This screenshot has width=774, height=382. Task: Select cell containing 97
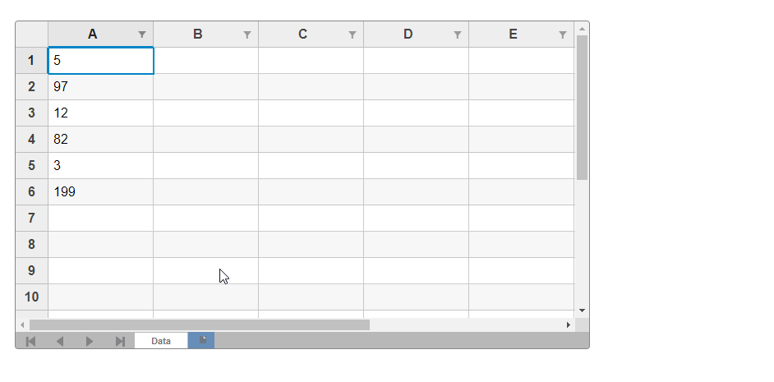tap(101, 87)
